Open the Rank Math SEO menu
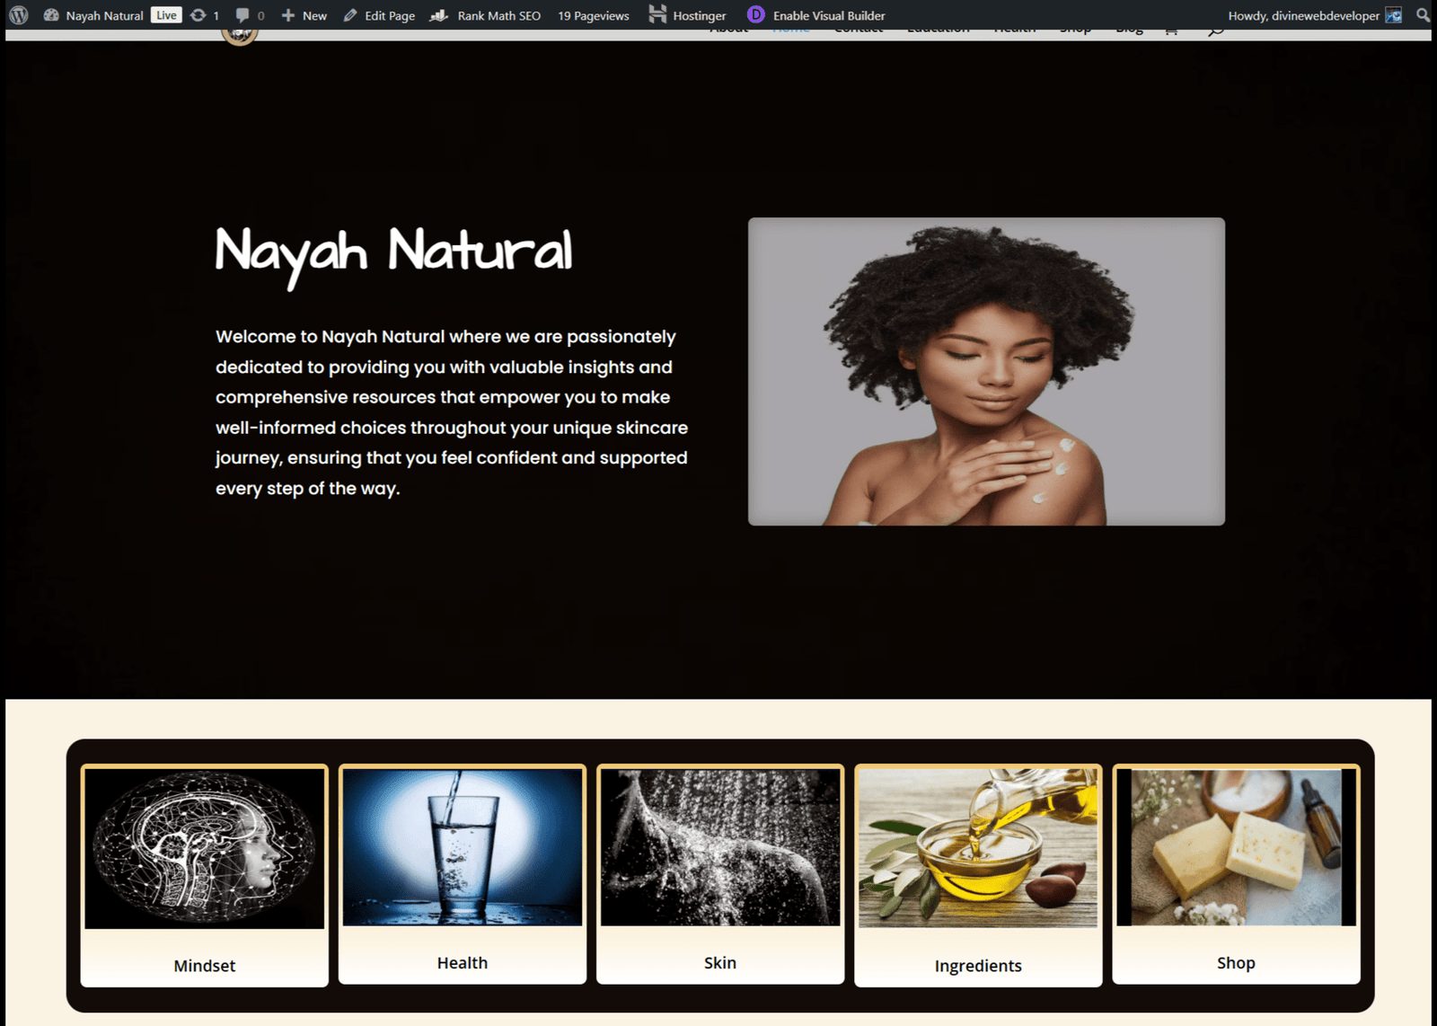 pyautogui.click(x=486, y=15)
